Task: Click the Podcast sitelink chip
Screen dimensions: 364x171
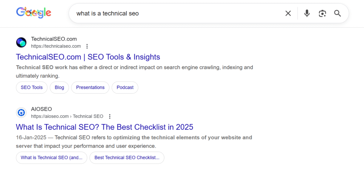Action: [x=125, y=87]
